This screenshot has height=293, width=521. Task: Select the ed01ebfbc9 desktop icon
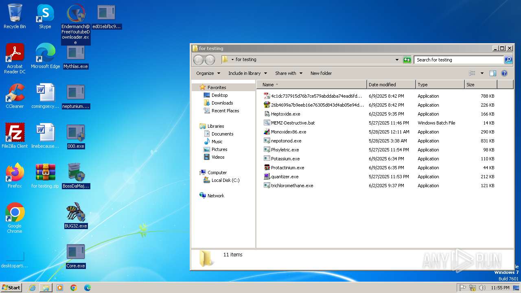pyautogui.click(x=107, y=16)
